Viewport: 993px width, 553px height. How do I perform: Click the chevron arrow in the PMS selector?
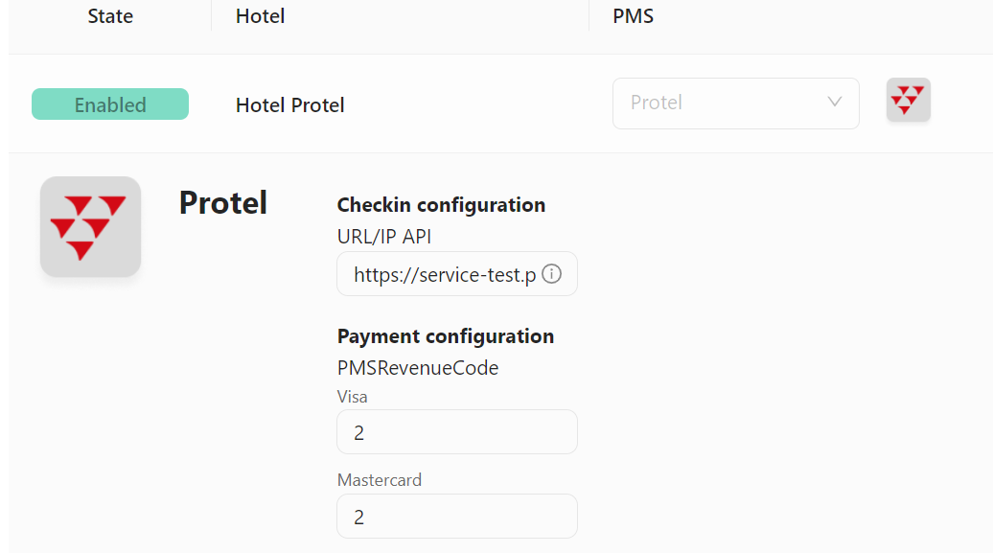click(x=835, y=102)
